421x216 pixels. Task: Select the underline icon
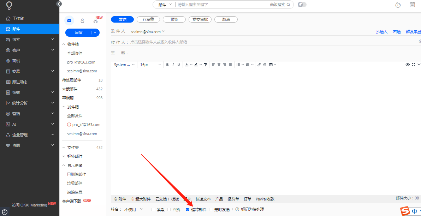point(179,64)
